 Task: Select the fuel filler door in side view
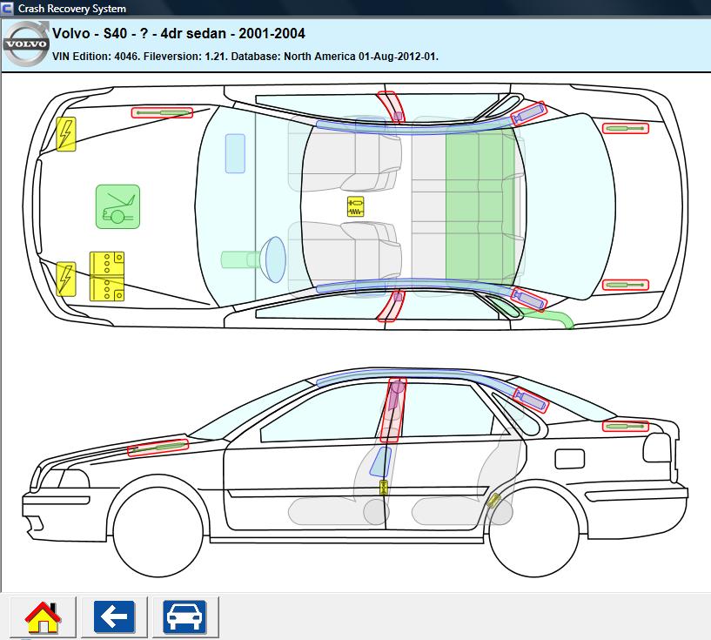[569, 459]
